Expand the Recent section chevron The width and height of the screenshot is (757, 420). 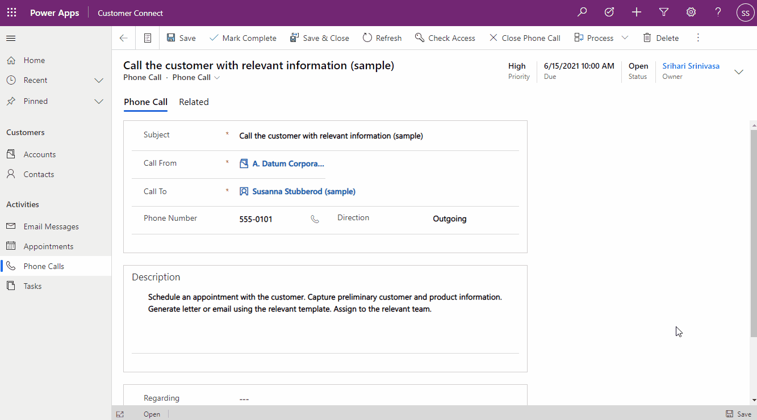pos(99,81)
